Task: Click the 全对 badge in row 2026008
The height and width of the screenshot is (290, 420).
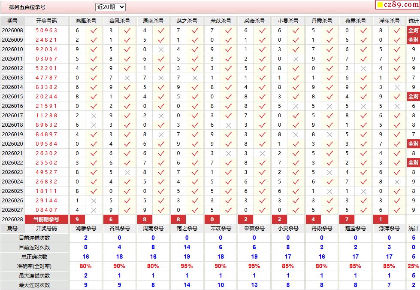Action: [x=413, y=31]
